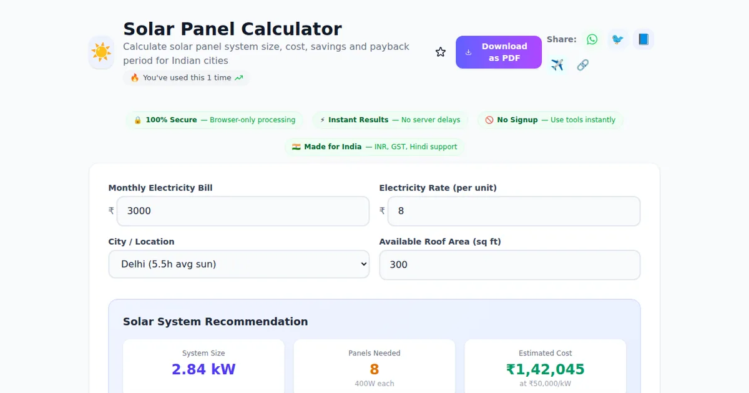Focus the Electricity Rate per unit input
The image size is (749, 393).
[x=514, y=211]
